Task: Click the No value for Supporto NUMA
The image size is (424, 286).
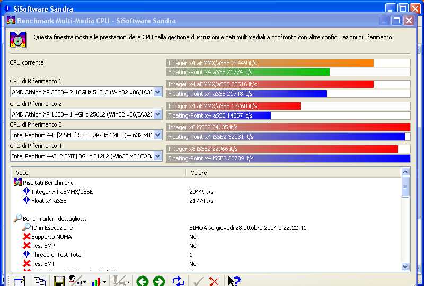Action: [x=193, y=237]
